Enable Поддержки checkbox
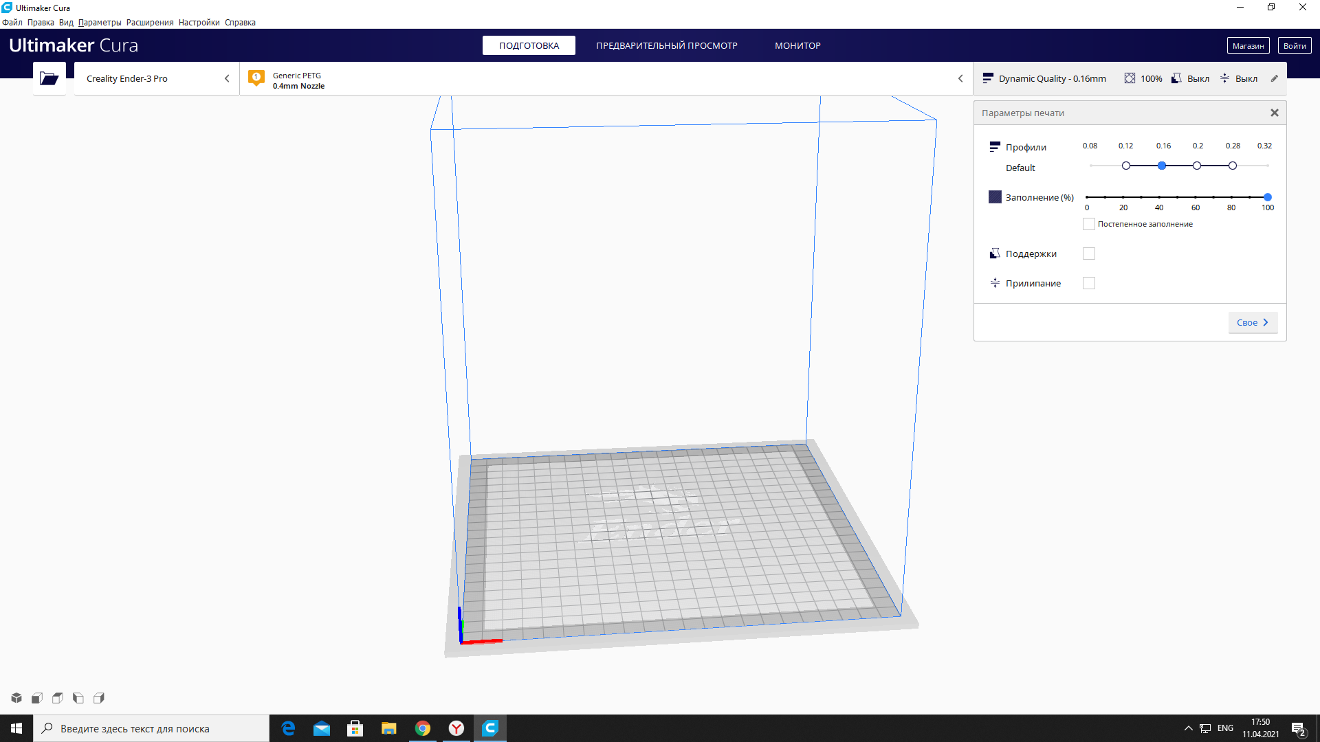Viewport: 1320px width, 742px height. (x=1089, y=254)
